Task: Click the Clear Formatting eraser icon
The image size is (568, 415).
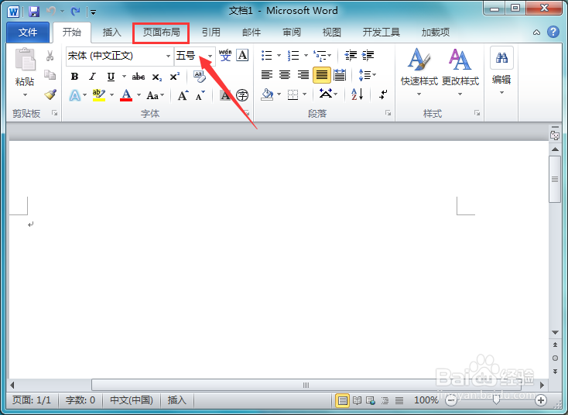Action: pyautogui.click(x=199, y=76)
